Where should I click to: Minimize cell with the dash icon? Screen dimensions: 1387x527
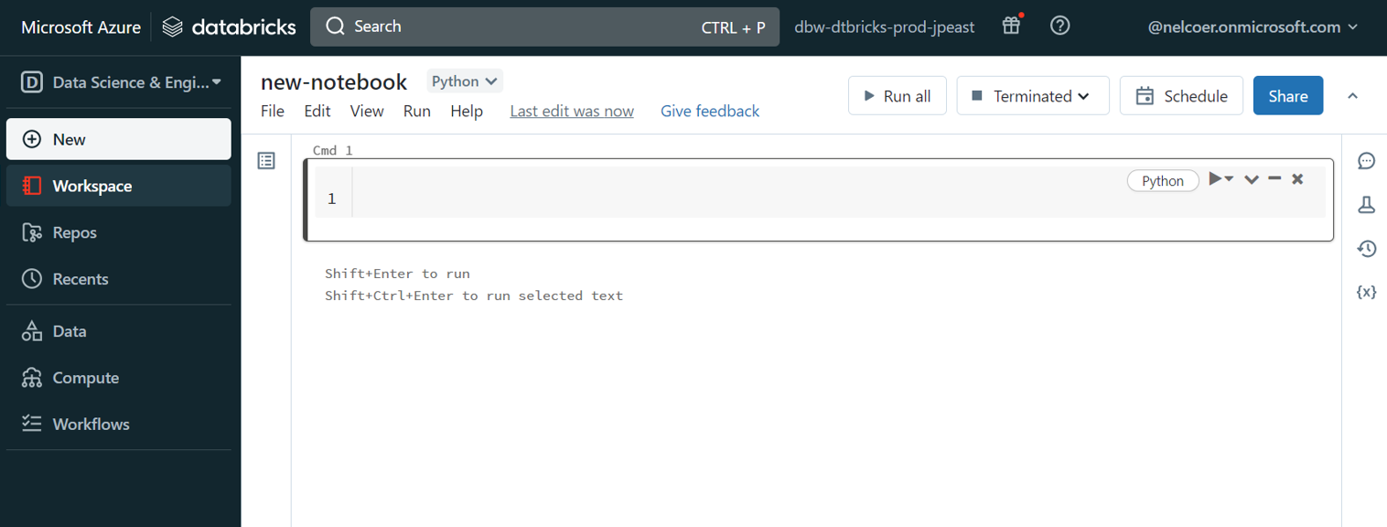tap(1274, 179)
